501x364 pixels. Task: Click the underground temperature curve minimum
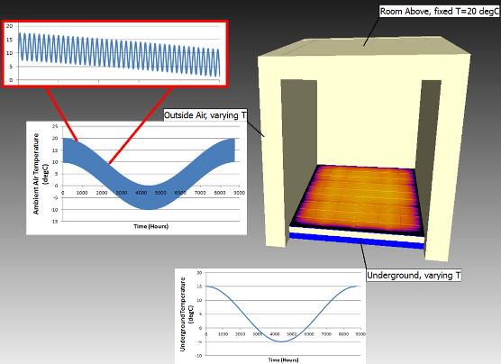[281, 341]
